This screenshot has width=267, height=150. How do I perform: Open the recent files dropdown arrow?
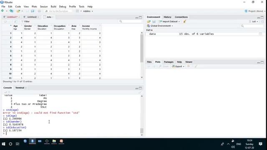coord(22,11)
